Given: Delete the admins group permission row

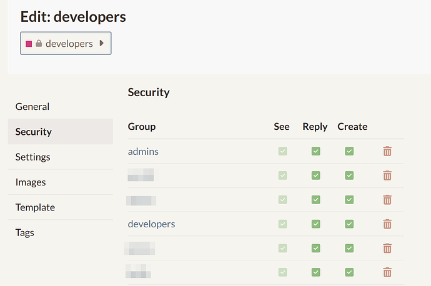Looking at the screenshot, I should (387, 151).
